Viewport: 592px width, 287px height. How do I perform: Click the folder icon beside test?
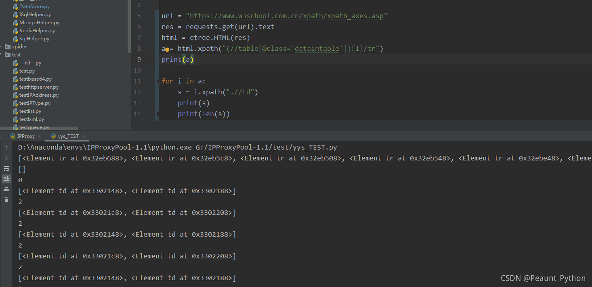click(8, 55)
